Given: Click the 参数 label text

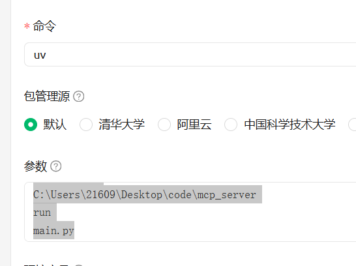Looking at the screenshot, I should click(35, 166).
